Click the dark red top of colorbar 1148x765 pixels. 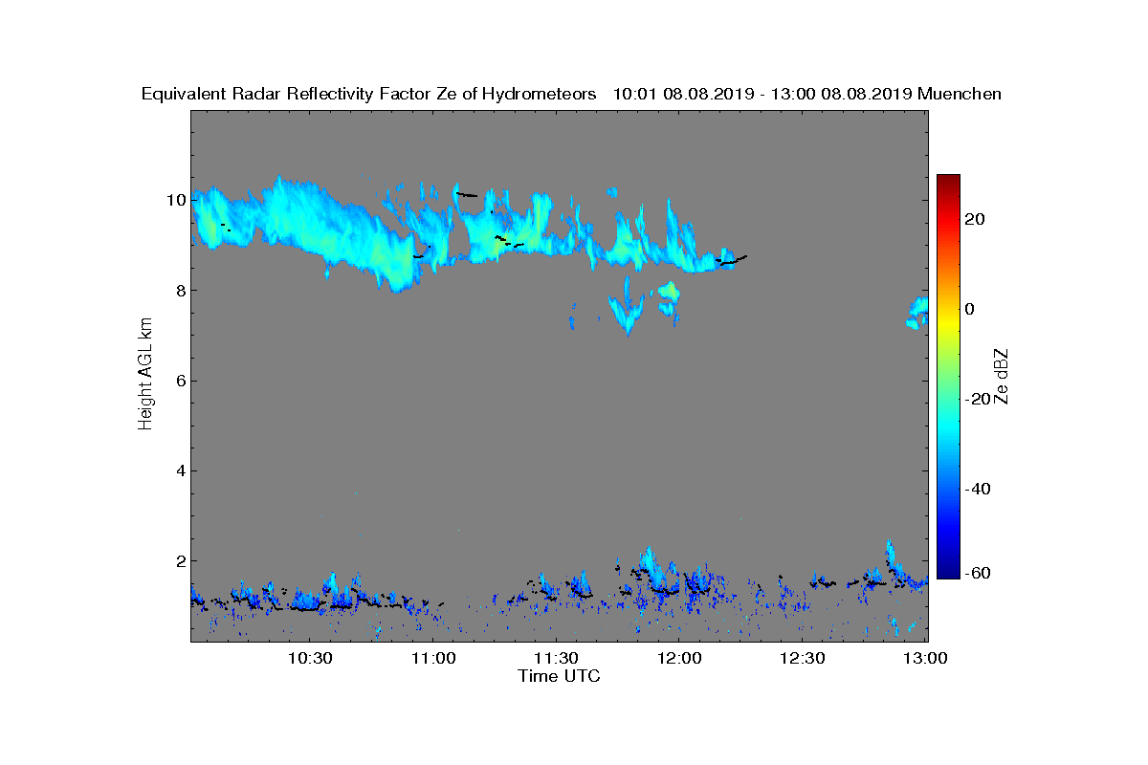pos(948,181)
